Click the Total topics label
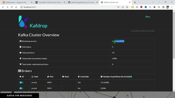This screenshot has height=98, width=175. point(27,47)
